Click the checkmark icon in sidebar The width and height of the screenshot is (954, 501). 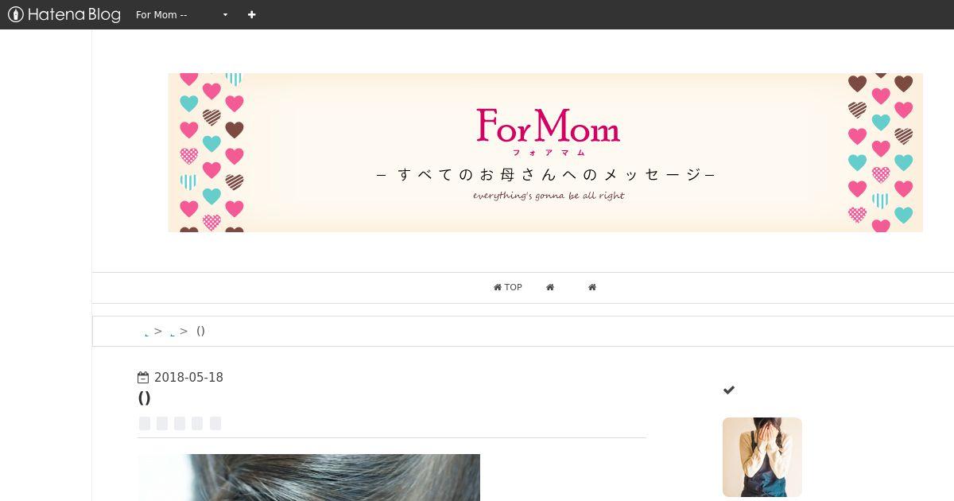pyautogui.click(x=729, y=390)
